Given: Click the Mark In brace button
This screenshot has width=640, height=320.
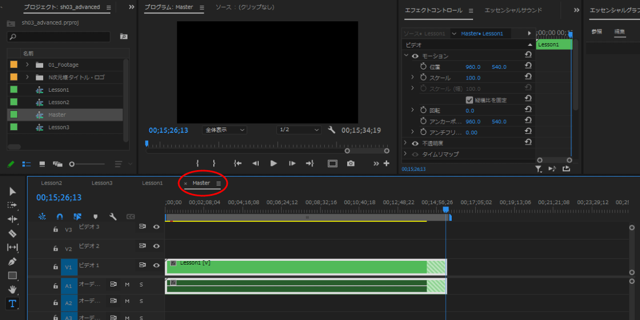Looking at the screenshot, I should (198, 163).
